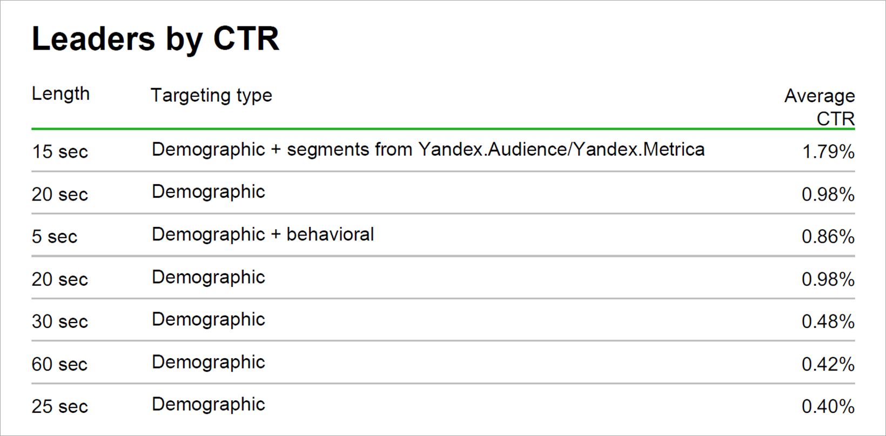The width and height of the screenshot is (886, 436).
Task: Select the Yandex.Audience/Yandex.Metrica segments targeting cell
Action: 428,150
